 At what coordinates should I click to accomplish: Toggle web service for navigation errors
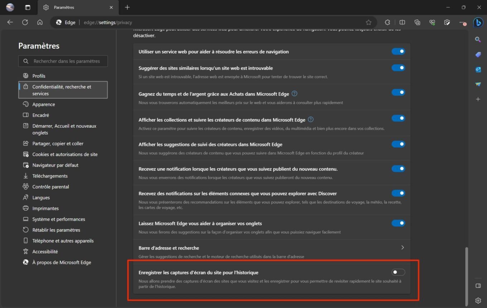[x=398, y=52]
